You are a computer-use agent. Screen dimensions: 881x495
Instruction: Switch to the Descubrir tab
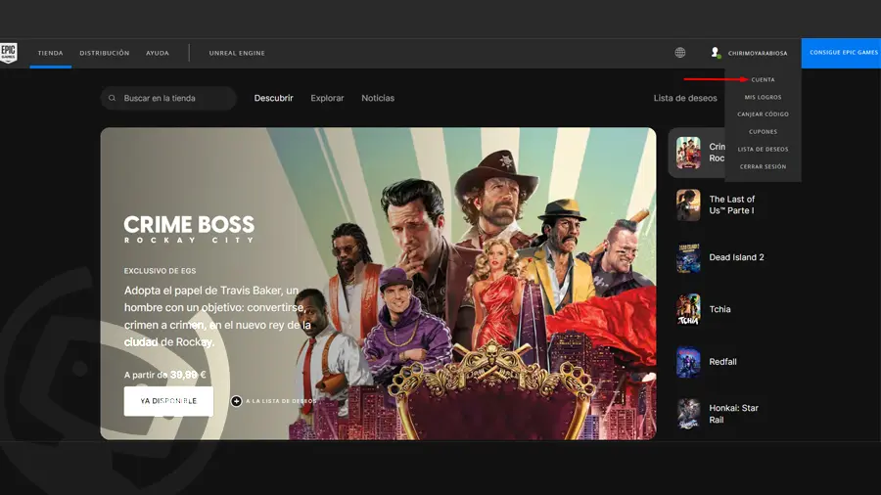tap(274, 98)
